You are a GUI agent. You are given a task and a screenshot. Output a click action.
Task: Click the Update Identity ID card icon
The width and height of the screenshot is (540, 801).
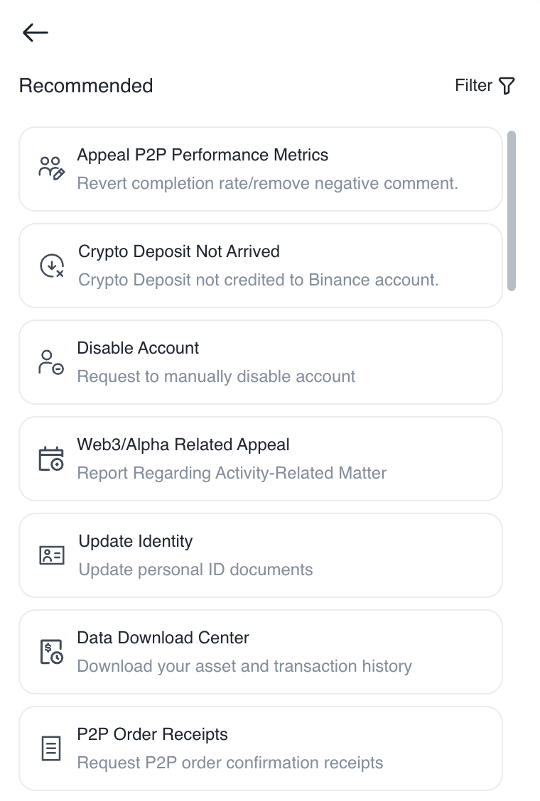tap(52, 555)
